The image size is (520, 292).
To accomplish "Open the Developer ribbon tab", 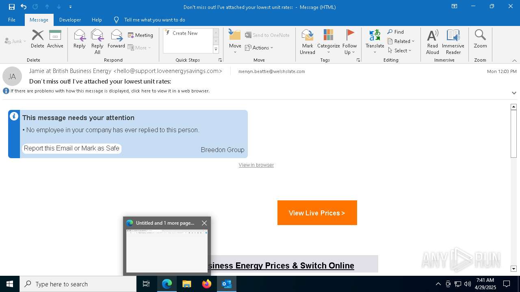I will [70, 20].
